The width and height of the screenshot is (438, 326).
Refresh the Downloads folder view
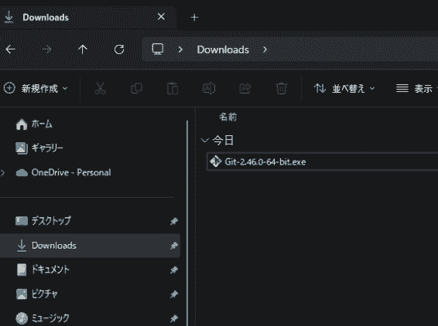coord(119,49)
